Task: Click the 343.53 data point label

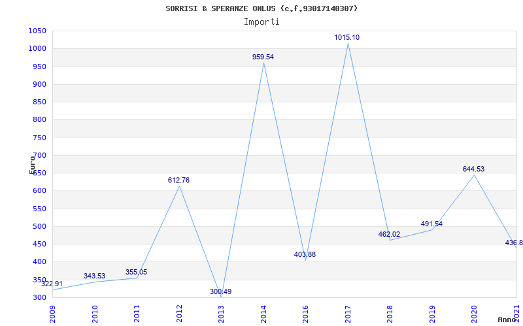Action: pos(94,276)
